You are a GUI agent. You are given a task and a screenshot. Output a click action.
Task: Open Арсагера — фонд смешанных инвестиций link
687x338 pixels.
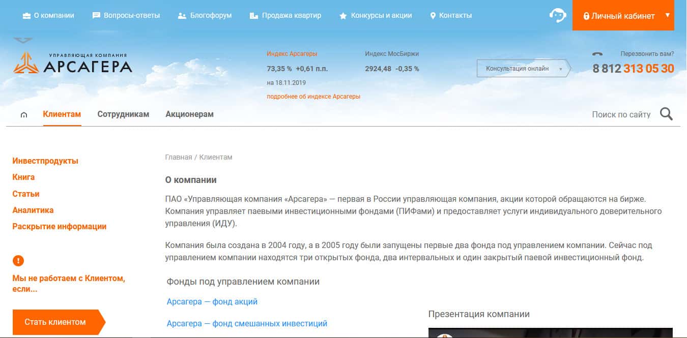(247, 323)
